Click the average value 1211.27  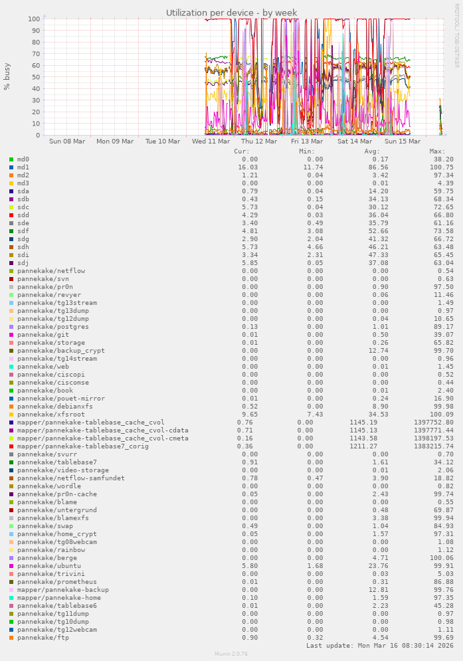(x=363, y=446)
